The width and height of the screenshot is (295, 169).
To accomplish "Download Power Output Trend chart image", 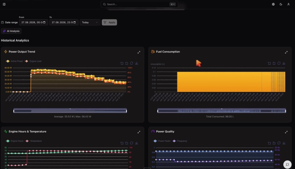I will tap(136, 63).
